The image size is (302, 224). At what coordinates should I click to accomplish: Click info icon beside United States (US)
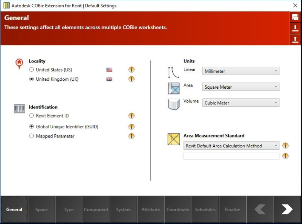131,70
